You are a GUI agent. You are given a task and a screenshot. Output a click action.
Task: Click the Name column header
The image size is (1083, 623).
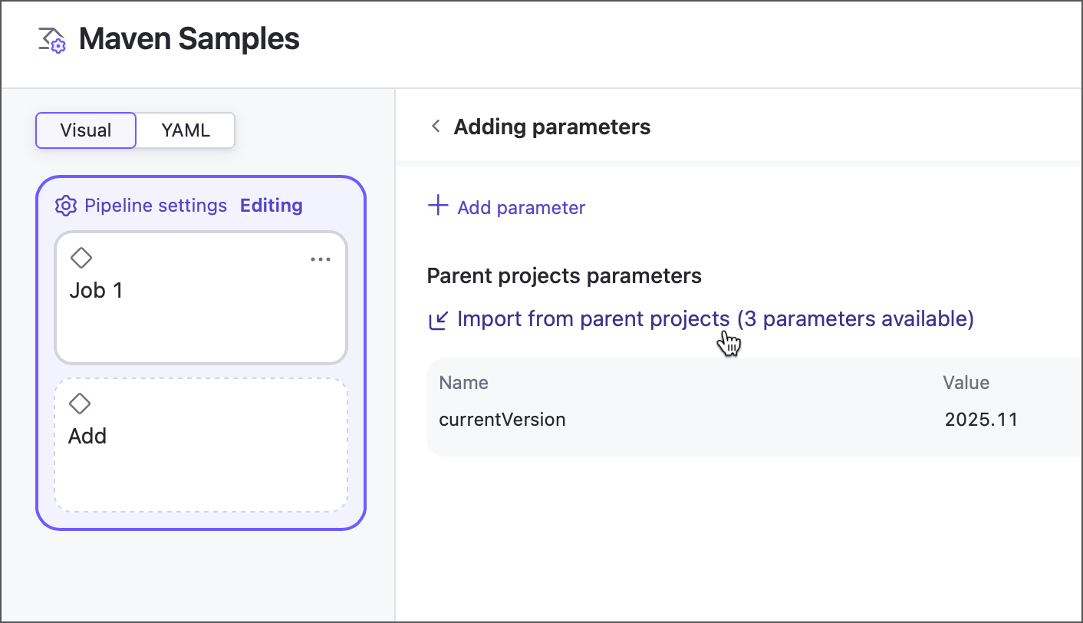(462, 382)
